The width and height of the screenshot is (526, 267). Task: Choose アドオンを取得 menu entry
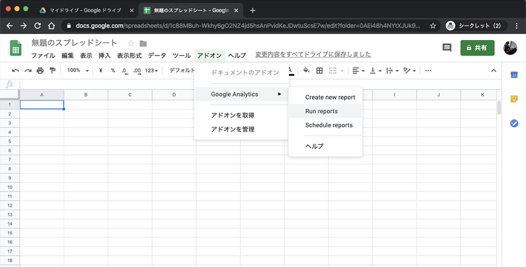241,116
